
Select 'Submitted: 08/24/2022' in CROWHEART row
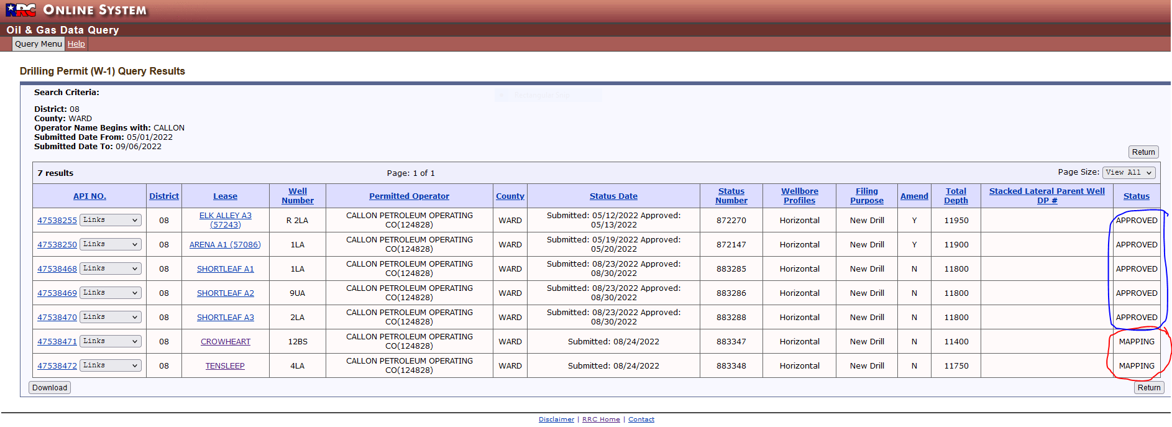[x=613, y=342]
